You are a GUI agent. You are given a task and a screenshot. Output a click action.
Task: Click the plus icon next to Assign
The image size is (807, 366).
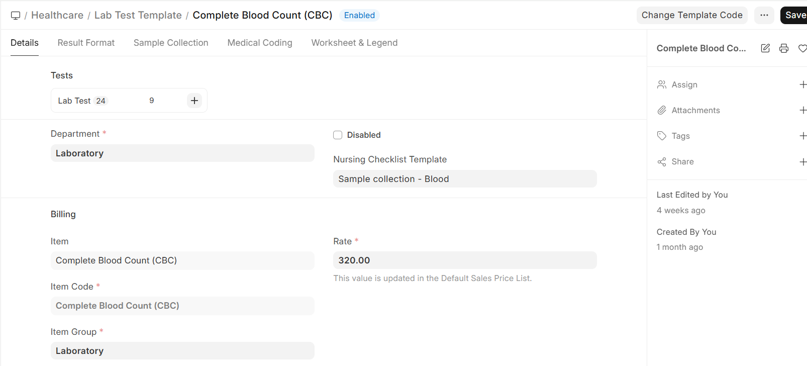[x=802, y=84]
